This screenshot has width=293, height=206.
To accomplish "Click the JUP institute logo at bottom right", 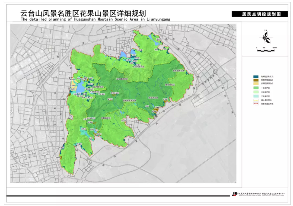I will click(234, 194).
